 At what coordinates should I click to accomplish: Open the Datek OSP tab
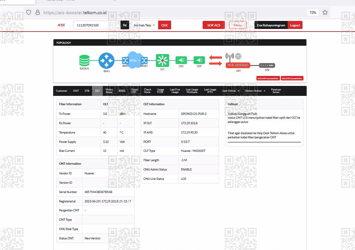(x=134, y=91)
